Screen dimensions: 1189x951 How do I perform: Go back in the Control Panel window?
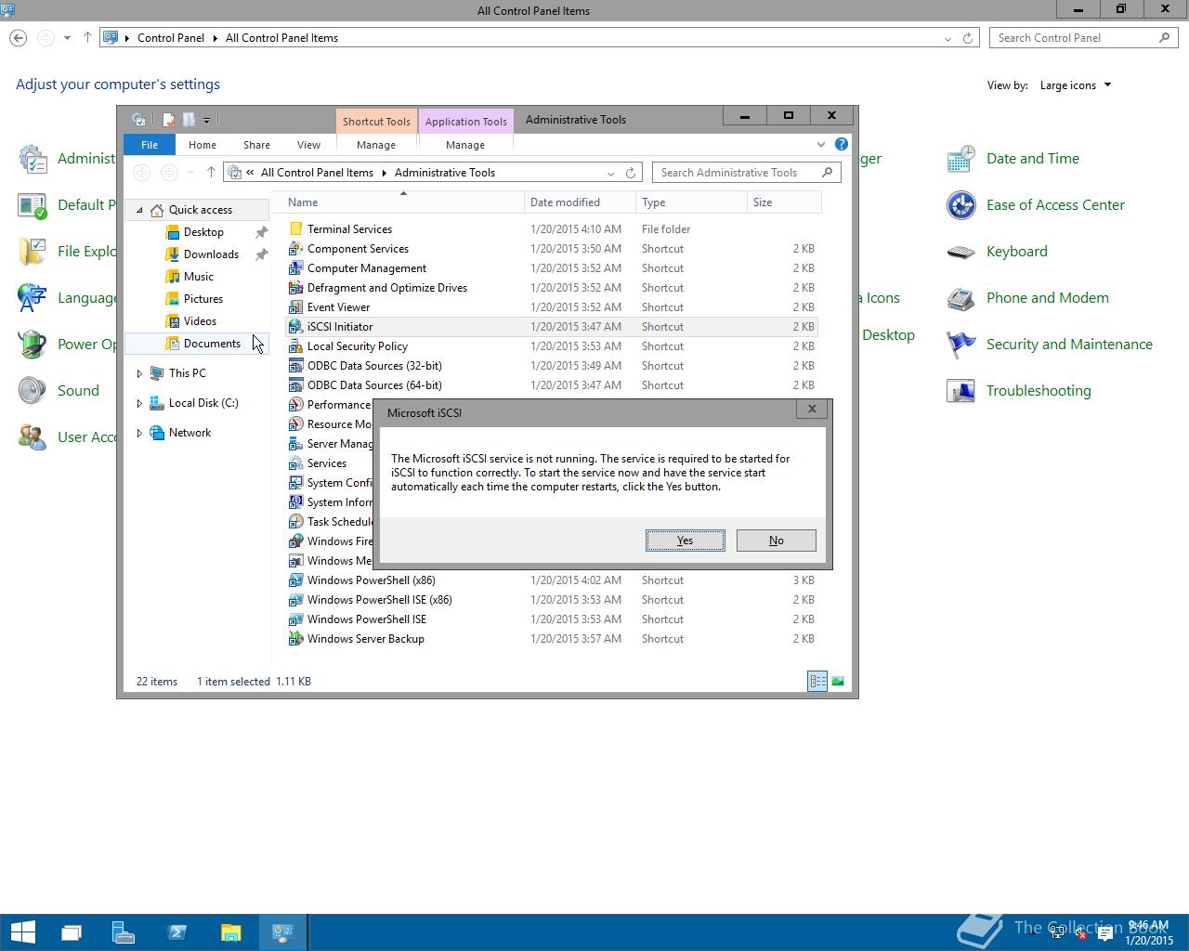(18, 38)
